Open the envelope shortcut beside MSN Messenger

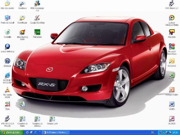click(22, 3)
